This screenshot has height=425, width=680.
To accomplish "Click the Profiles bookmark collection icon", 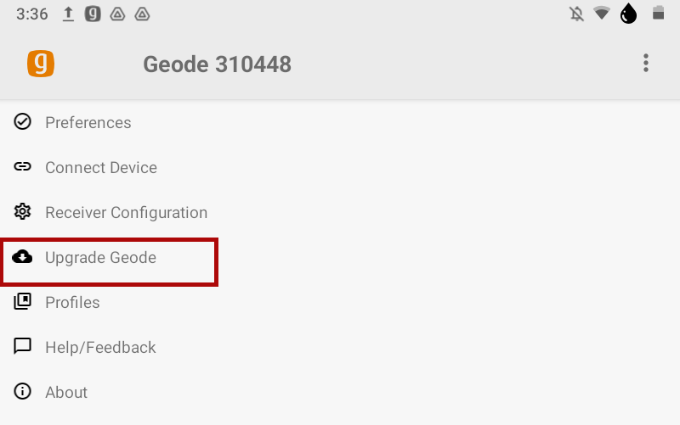I will [x=23, y=302].
